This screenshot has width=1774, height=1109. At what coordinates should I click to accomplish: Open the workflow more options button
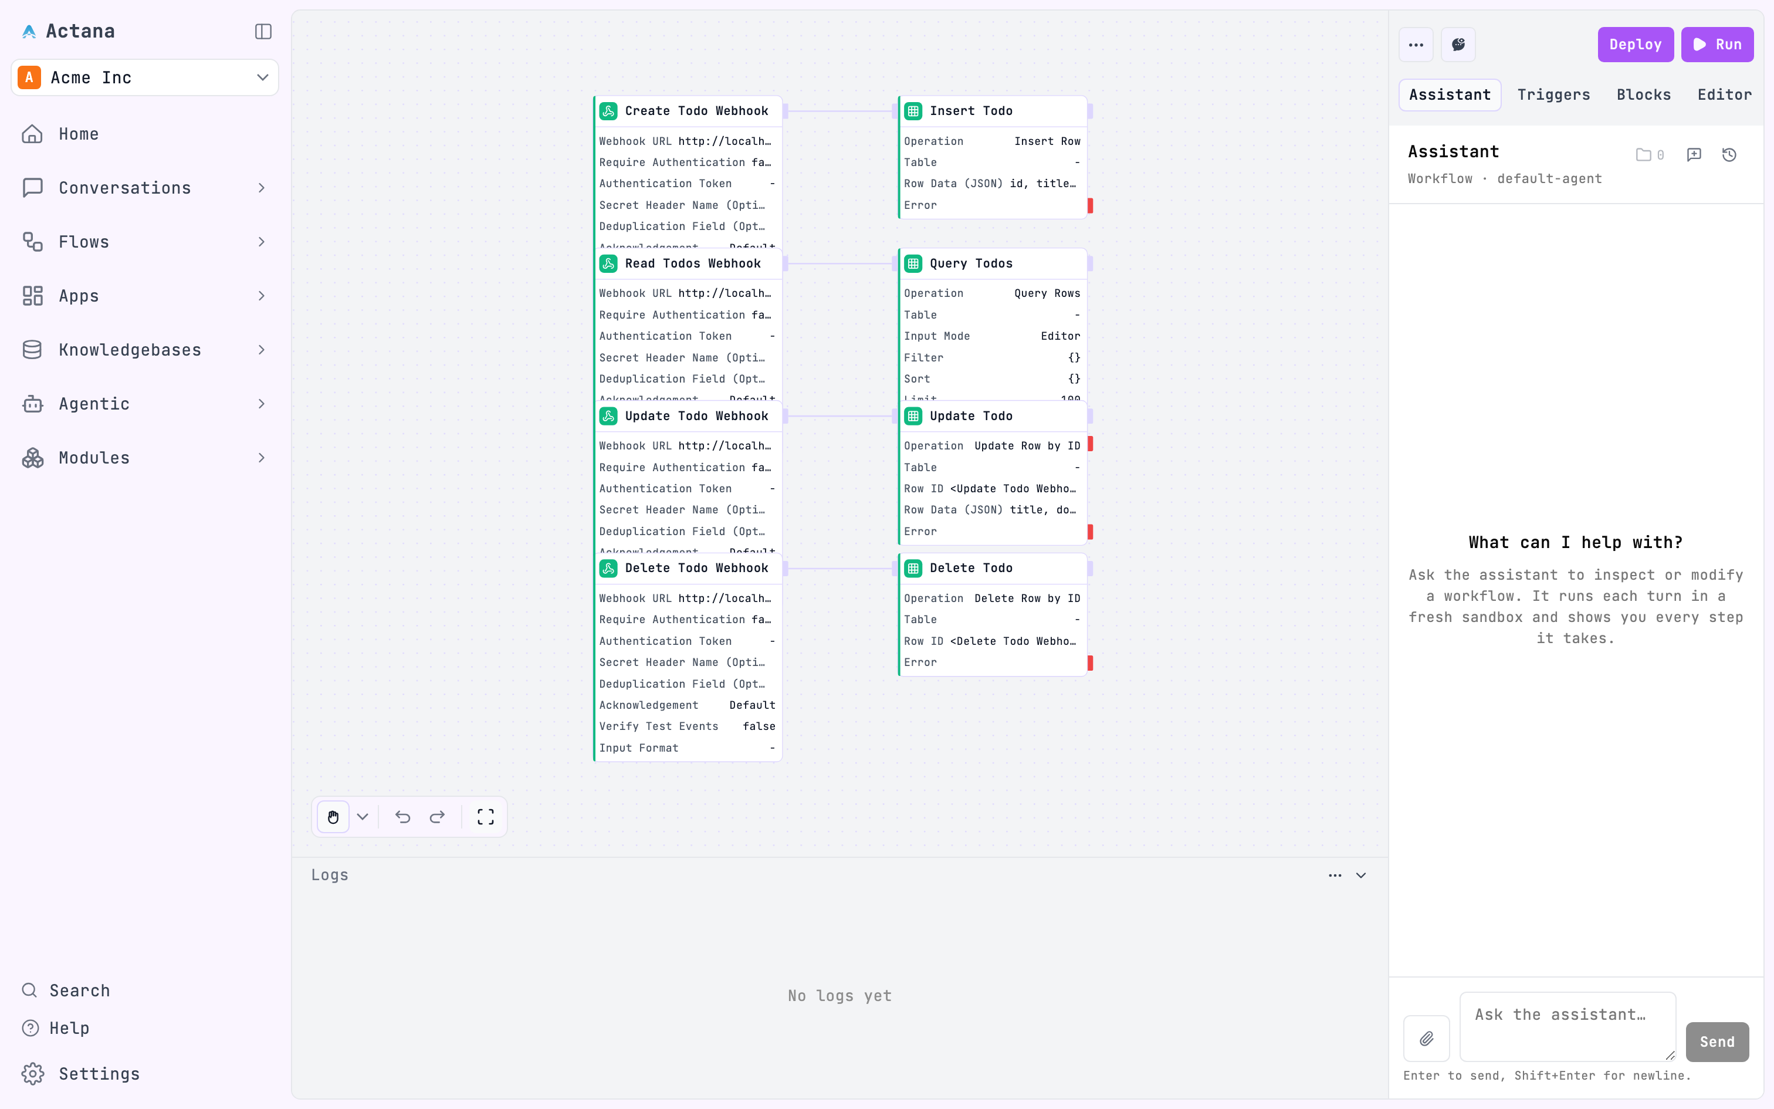[1416, 45]
